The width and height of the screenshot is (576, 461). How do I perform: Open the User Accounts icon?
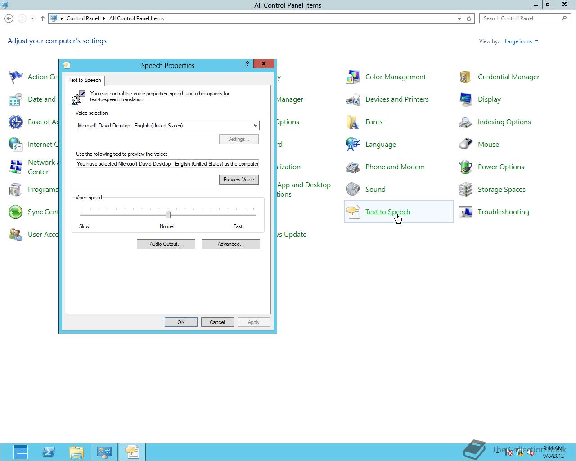pyautogui.click(x=16, y=235)
